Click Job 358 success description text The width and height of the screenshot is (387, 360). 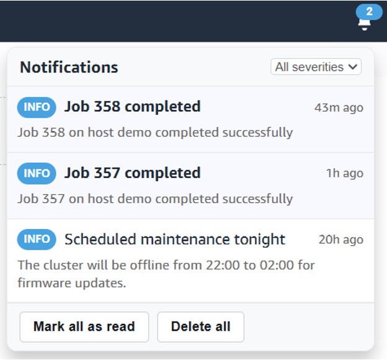point(155,132)
